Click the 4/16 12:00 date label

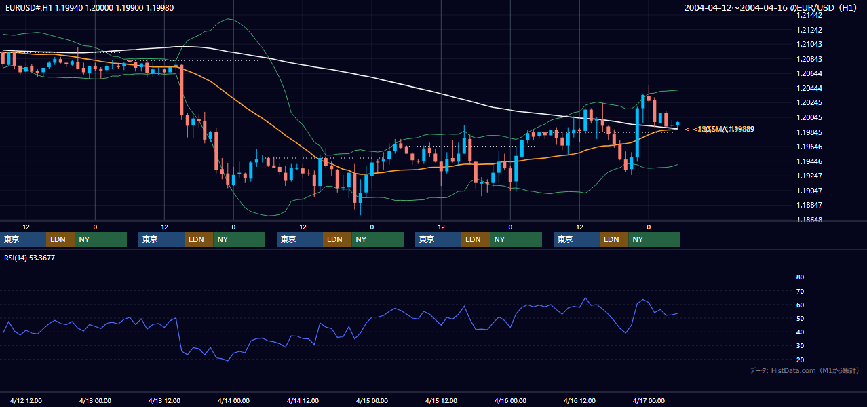click(x=580, y=400)
